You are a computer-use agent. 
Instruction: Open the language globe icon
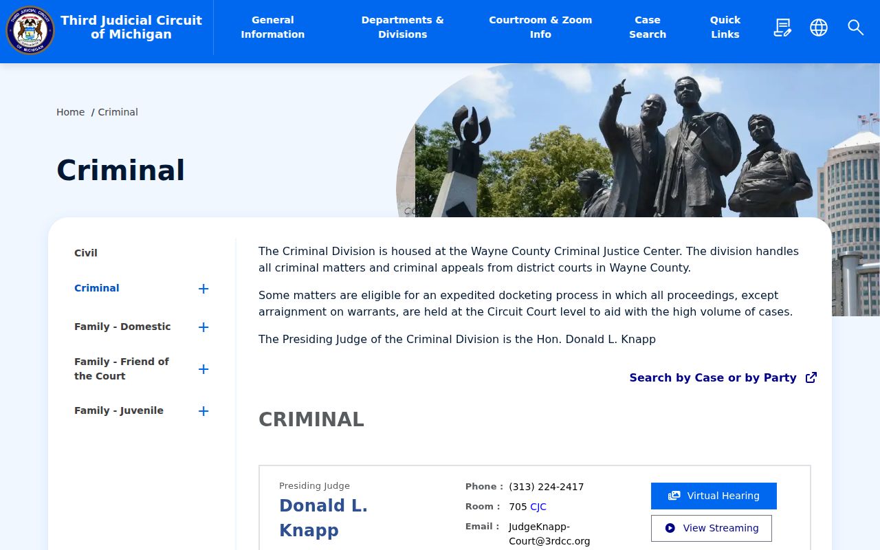coord(819,27)
